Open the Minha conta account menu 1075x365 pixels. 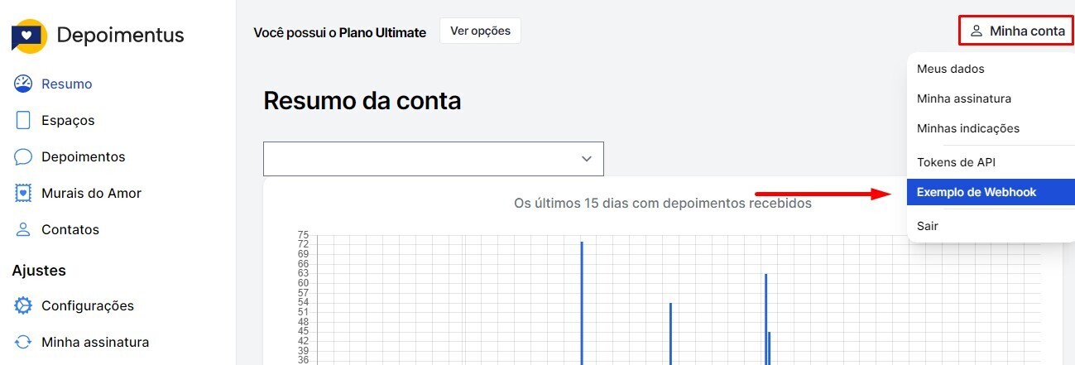click(x=1017, y=31)
